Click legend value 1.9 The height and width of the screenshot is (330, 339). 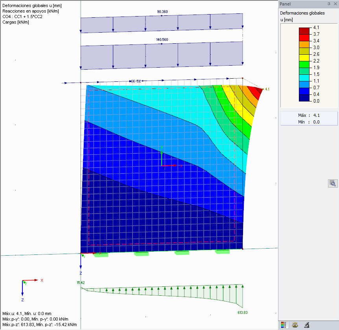[316, 68]
